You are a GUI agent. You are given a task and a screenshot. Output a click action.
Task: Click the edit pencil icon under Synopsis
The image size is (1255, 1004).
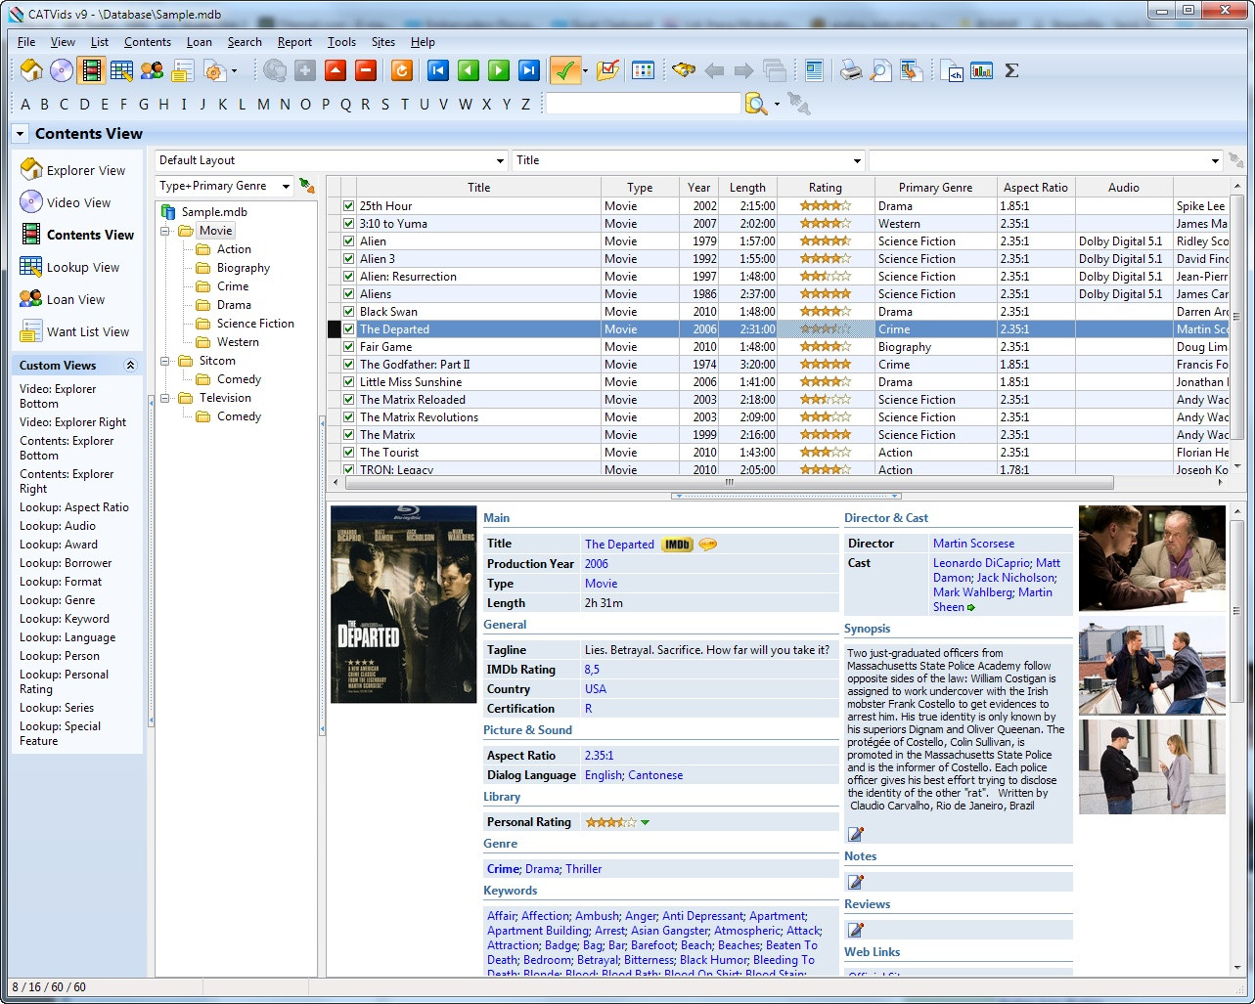click(x=856, y=834)
